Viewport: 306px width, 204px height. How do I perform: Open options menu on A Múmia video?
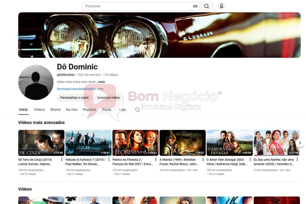203,160
